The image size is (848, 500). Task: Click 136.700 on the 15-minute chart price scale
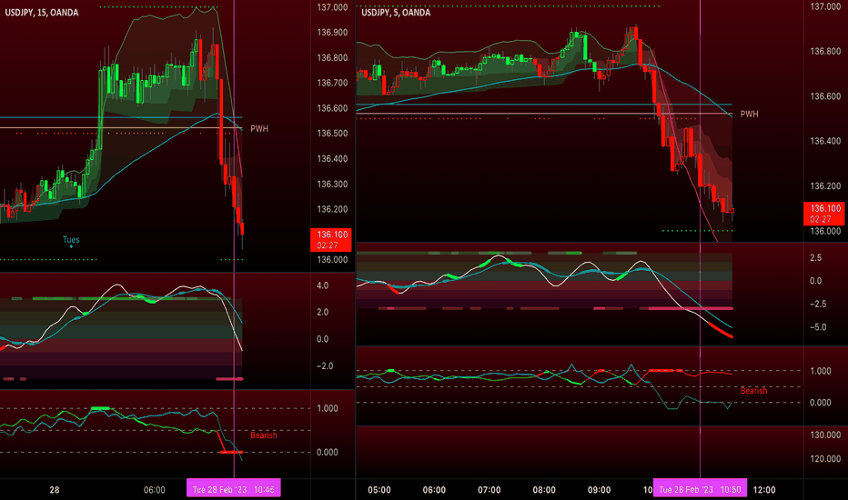tap(332, 83)
